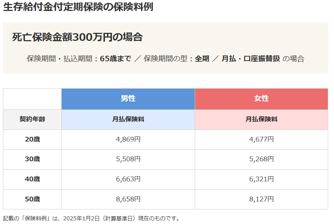Image resolution: width=334 pixels, height=224 pixels.
Task: Click the 5,508円 premium cell
Action: pos(128,159)
